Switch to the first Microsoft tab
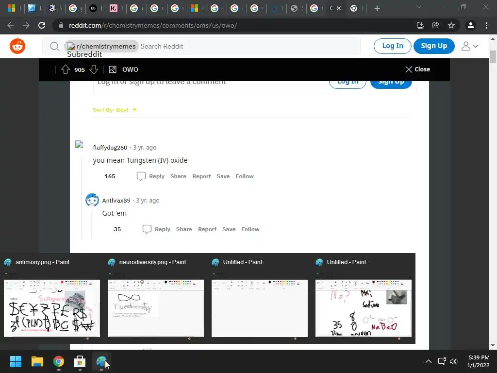The height and width of the screenshot is (373, 497). coord(12,8)
